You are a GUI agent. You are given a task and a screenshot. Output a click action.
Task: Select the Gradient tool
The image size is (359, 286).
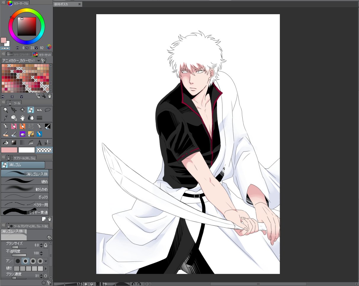pos(14,143)
